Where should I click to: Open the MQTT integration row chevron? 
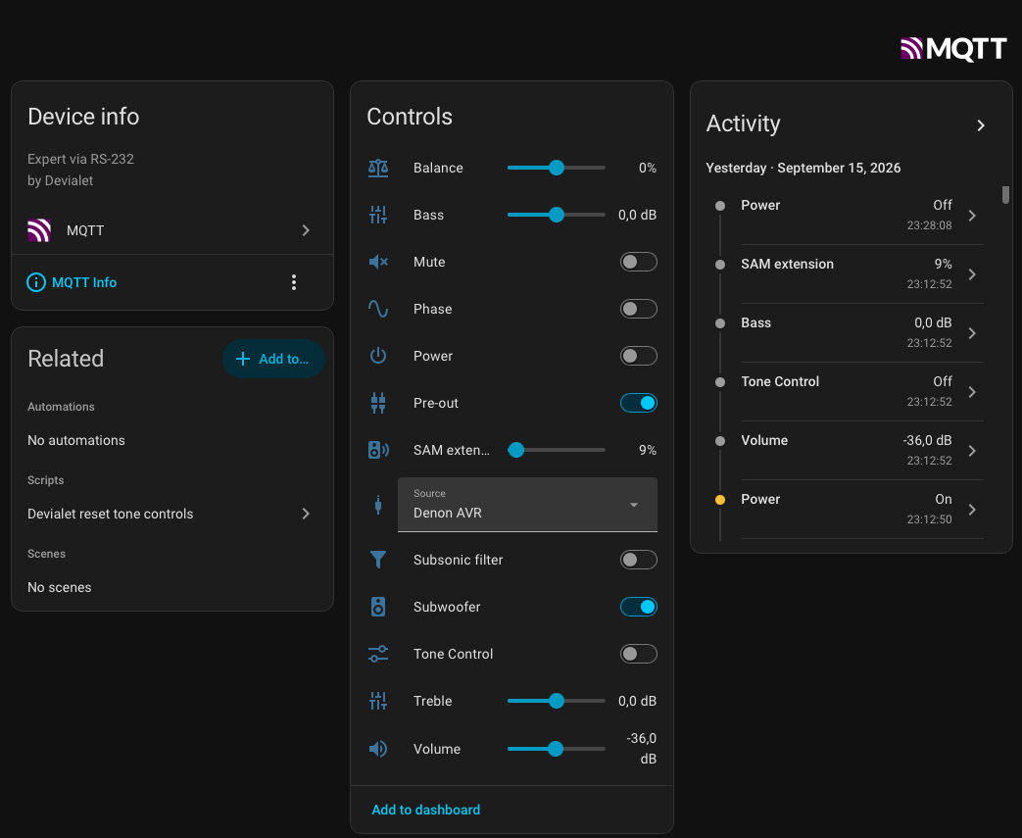pyautogui.click(x=306, y=230)
